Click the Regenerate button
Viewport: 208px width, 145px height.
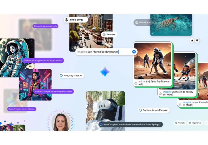(195, 123)
